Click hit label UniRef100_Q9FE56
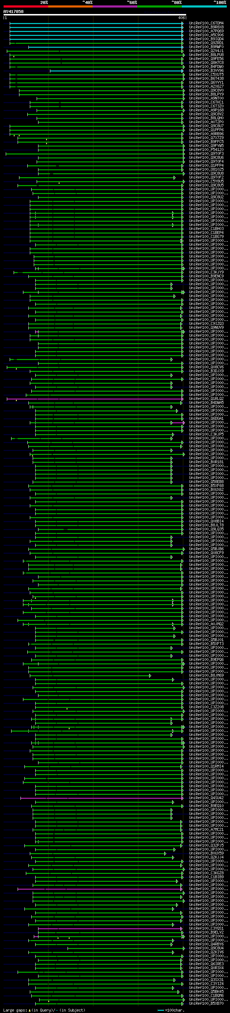Viewport: 230px width, 1013px height. coord(206,59)
